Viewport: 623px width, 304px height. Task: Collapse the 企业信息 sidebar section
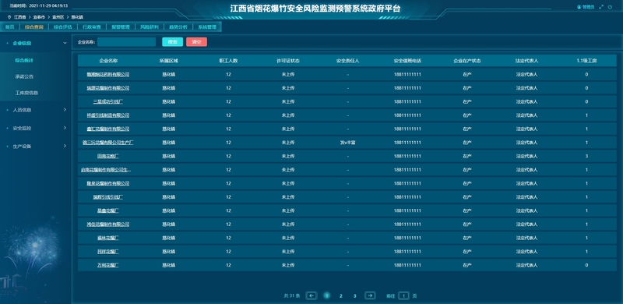click(x=65, y=43)
